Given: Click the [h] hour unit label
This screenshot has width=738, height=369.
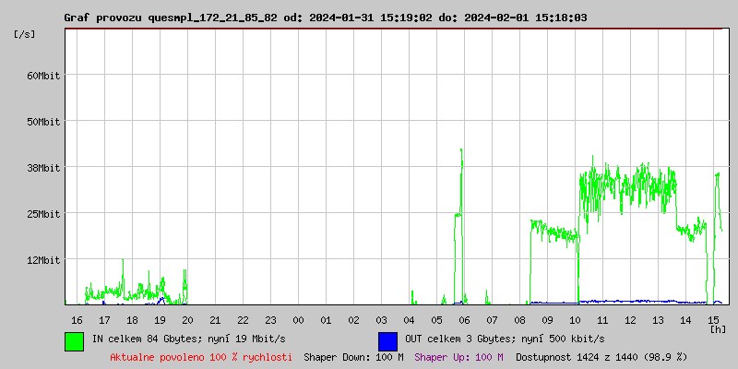Looking at the screenshot, I should [717, 328].
